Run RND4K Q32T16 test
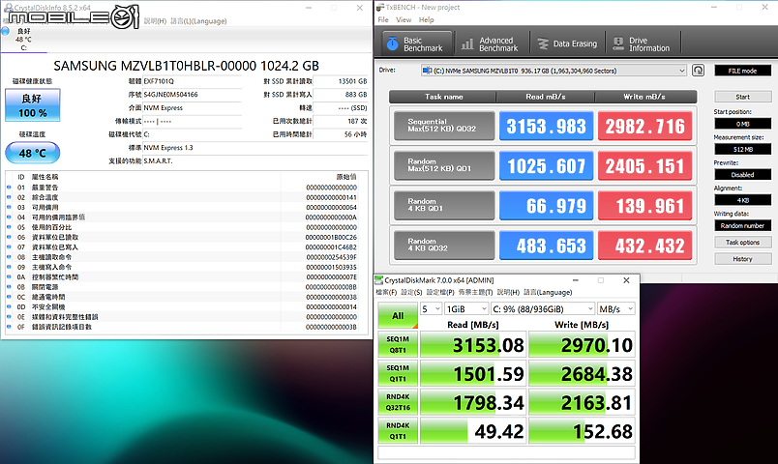Viewport: 778px width, 464px height. (x=398, y=402)
